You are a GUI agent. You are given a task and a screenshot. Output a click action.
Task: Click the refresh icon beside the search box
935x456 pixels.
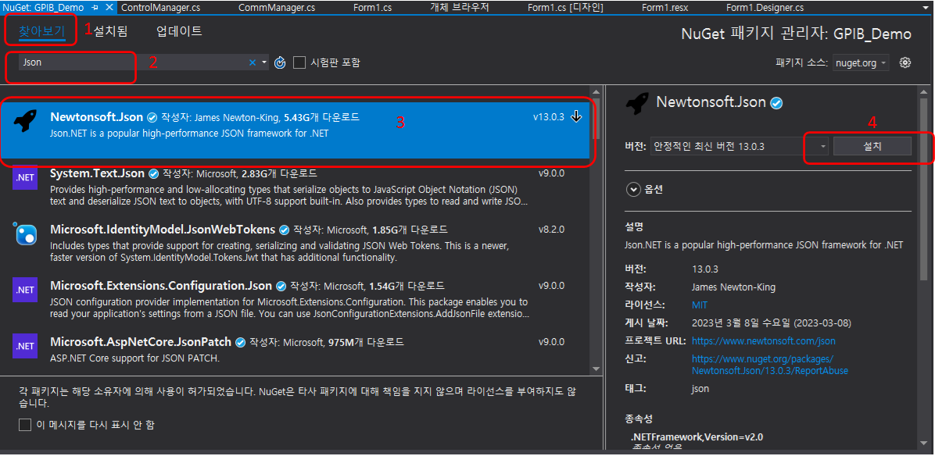coord(280,62)
